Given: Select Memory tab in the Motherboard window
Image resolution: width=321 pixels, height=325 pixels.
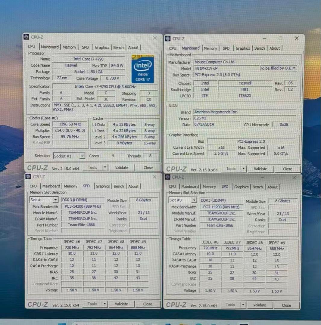Looking at the screenshot, I should [210, 48].
